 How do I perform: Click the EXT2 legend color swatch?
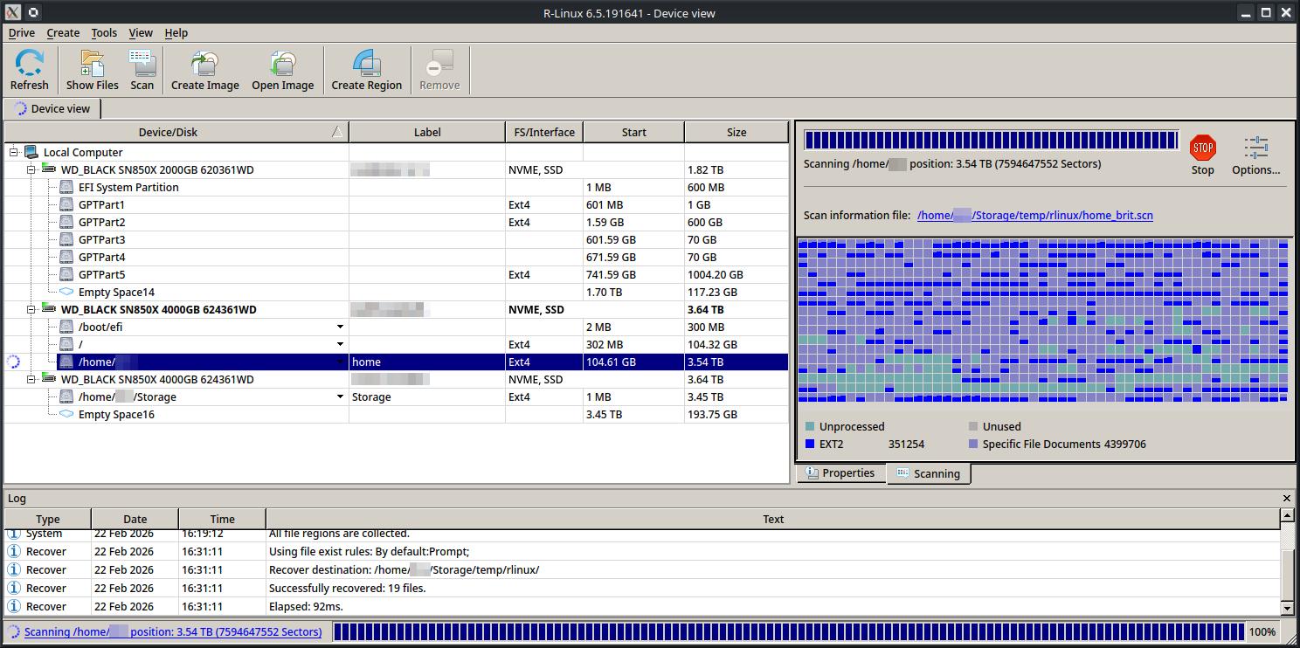tap(810, 444)
